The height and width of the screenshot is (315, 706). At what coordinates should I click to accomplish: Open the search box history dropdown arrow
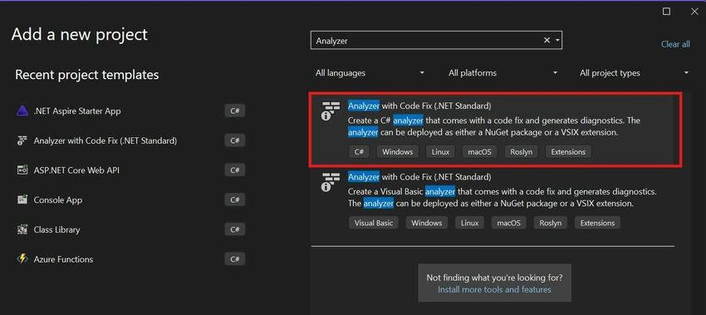[x=557, y=41]
